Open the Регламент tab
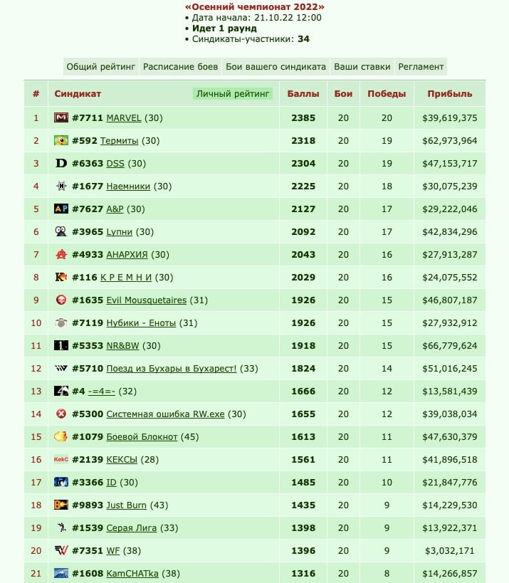Image resolution: width=509 pixels, height=583 pixels. coord(421,66)
